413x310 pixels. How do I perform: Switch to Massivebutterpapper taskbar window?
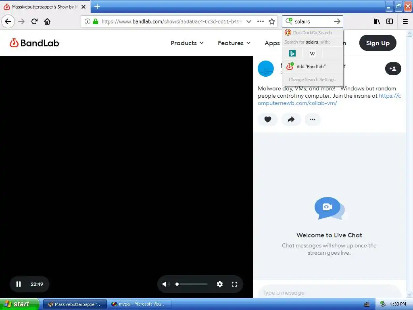(75, 304)
